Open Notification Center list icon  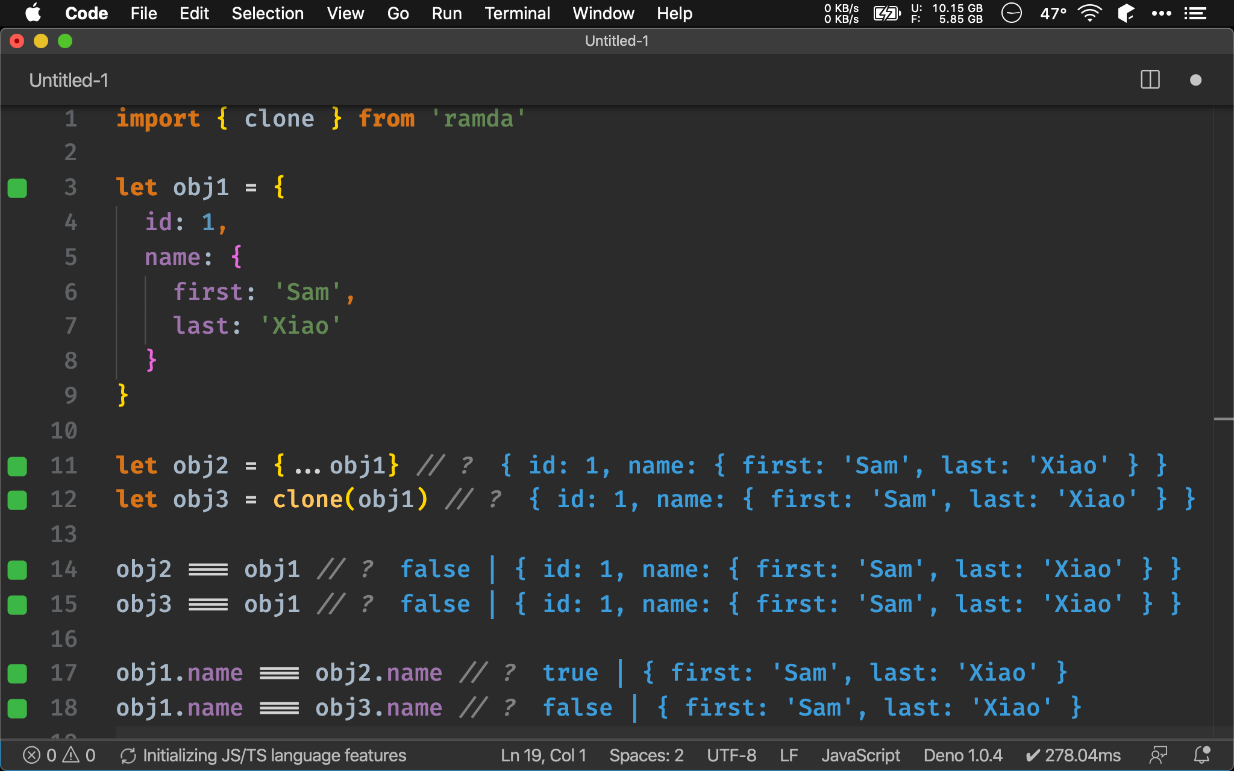(x=1195, y=13)
